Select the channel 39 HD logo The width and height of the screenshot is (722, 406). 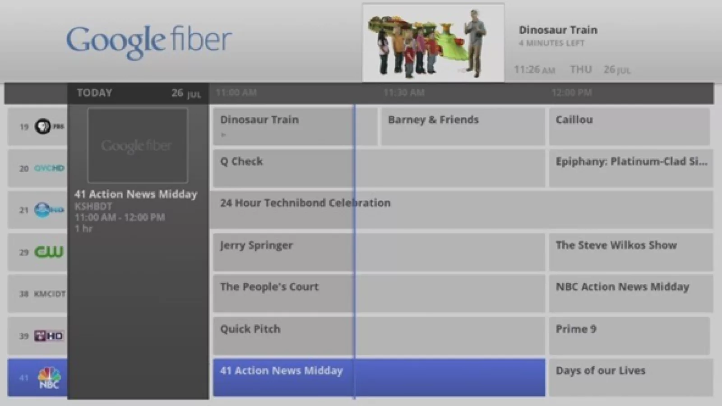[x=49, y=336]
